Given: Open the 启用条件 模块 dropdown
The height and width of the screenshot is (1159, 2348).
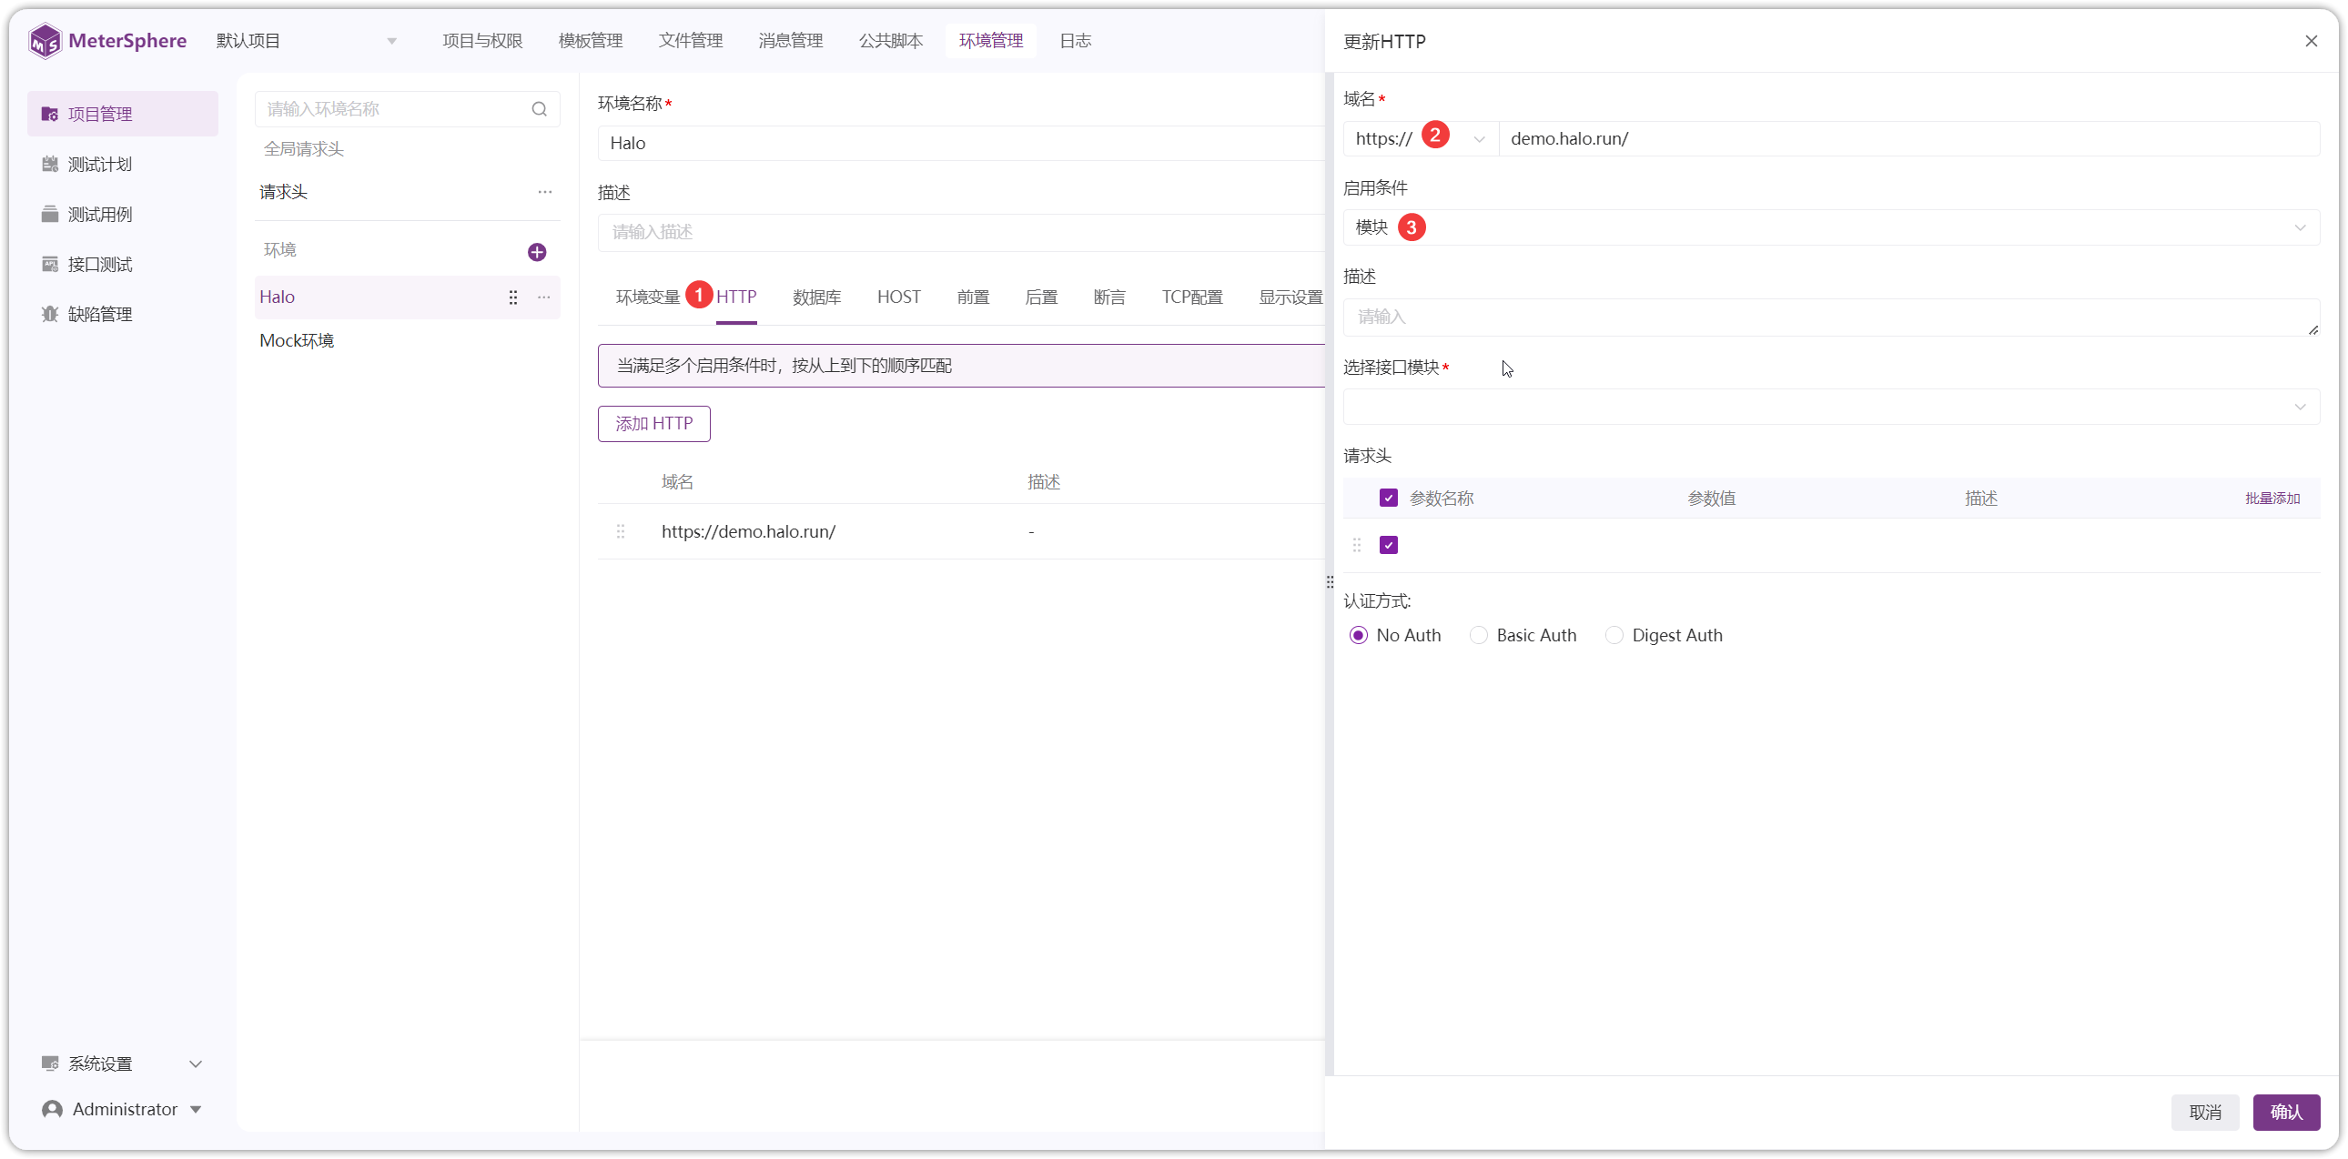Looking at the screenshot, I should 1831,227.
